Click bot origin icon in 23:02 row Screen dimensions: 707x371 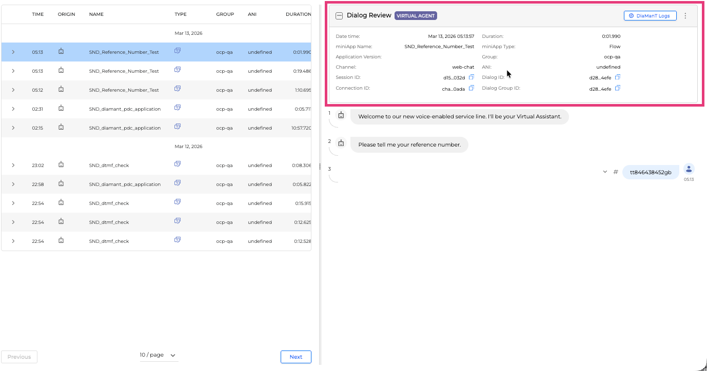pyautogui.click(x=61, y=164)
